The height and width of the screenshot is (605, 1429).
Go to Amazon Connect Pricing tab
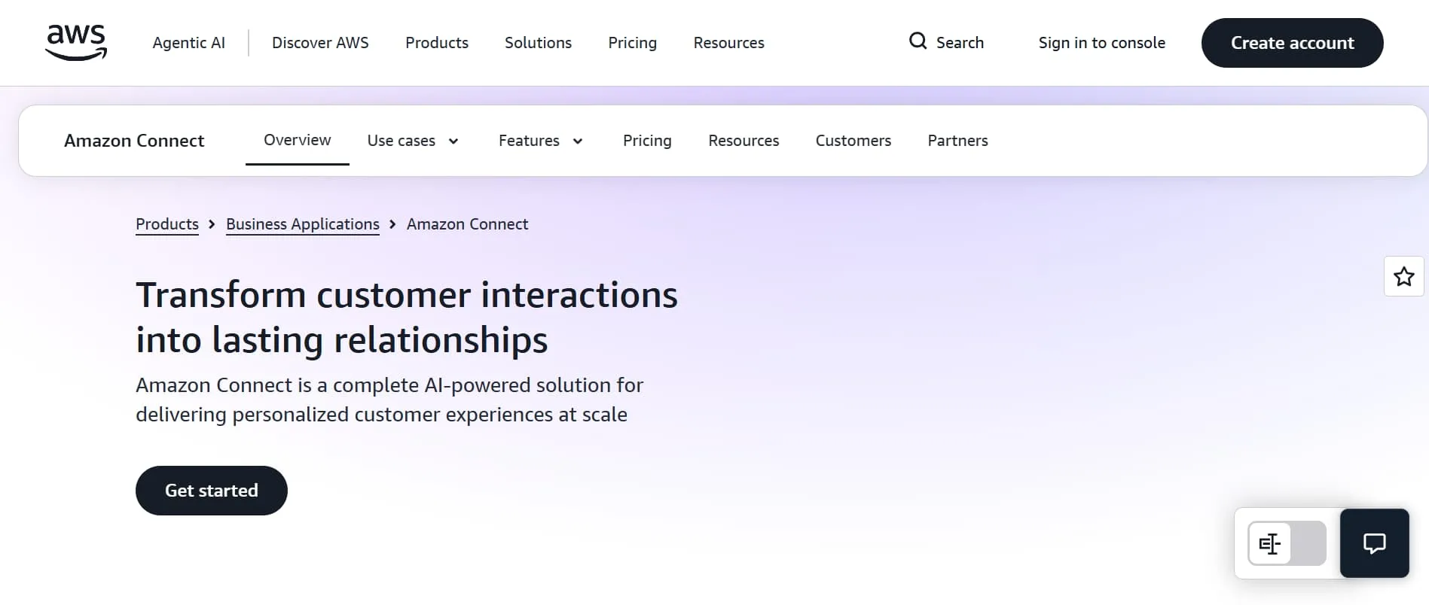[x=647, y=141]
